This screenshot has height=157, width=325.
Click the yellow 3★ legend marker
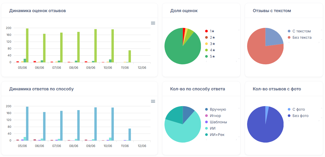click(206, 44)
